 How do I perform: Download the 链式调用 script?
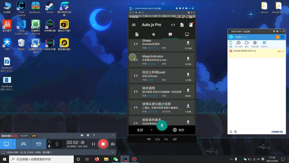click(188, 90)
